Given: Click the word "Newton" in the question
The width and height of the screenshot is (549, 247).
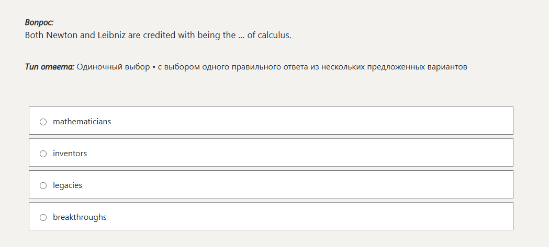Looking at the screenshot, I should [62, 36].
